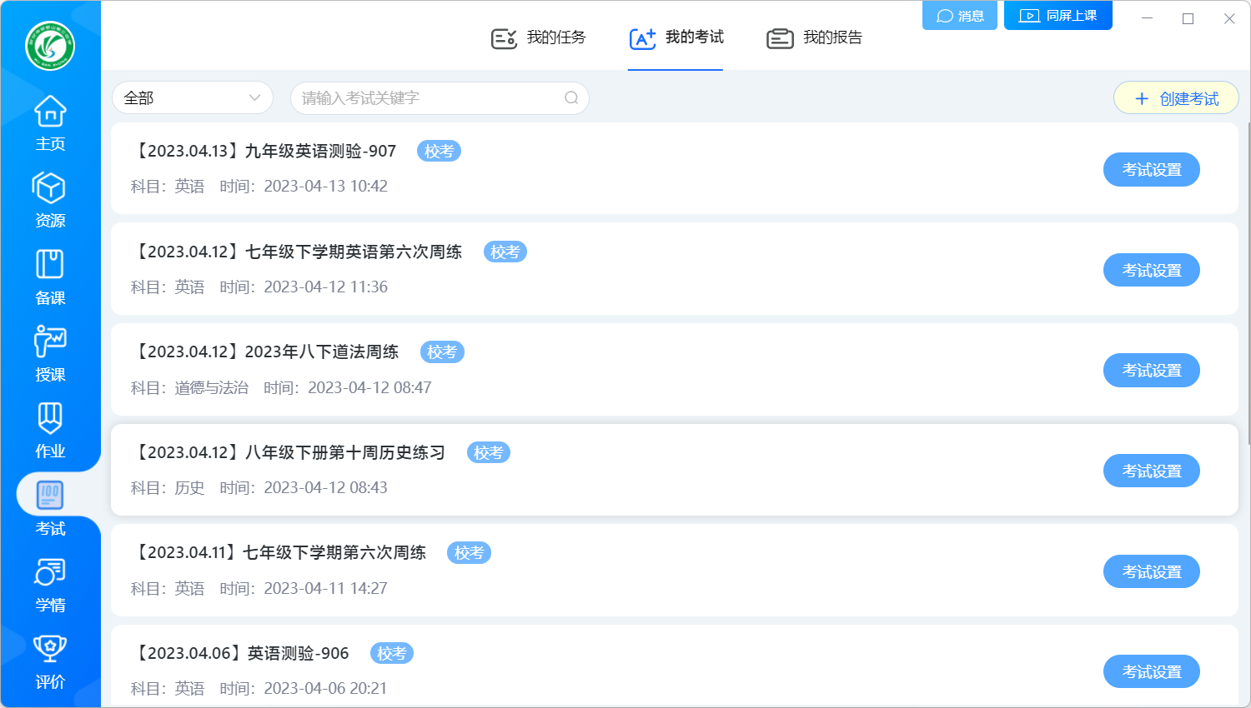
Task: Start 同屏上课 screen sharing class
Action: 1058,16
